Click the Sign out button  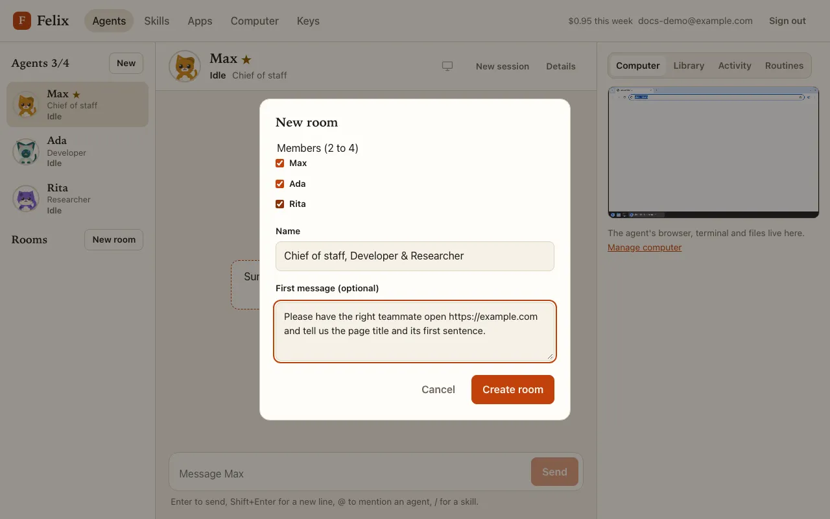[787, 21]
